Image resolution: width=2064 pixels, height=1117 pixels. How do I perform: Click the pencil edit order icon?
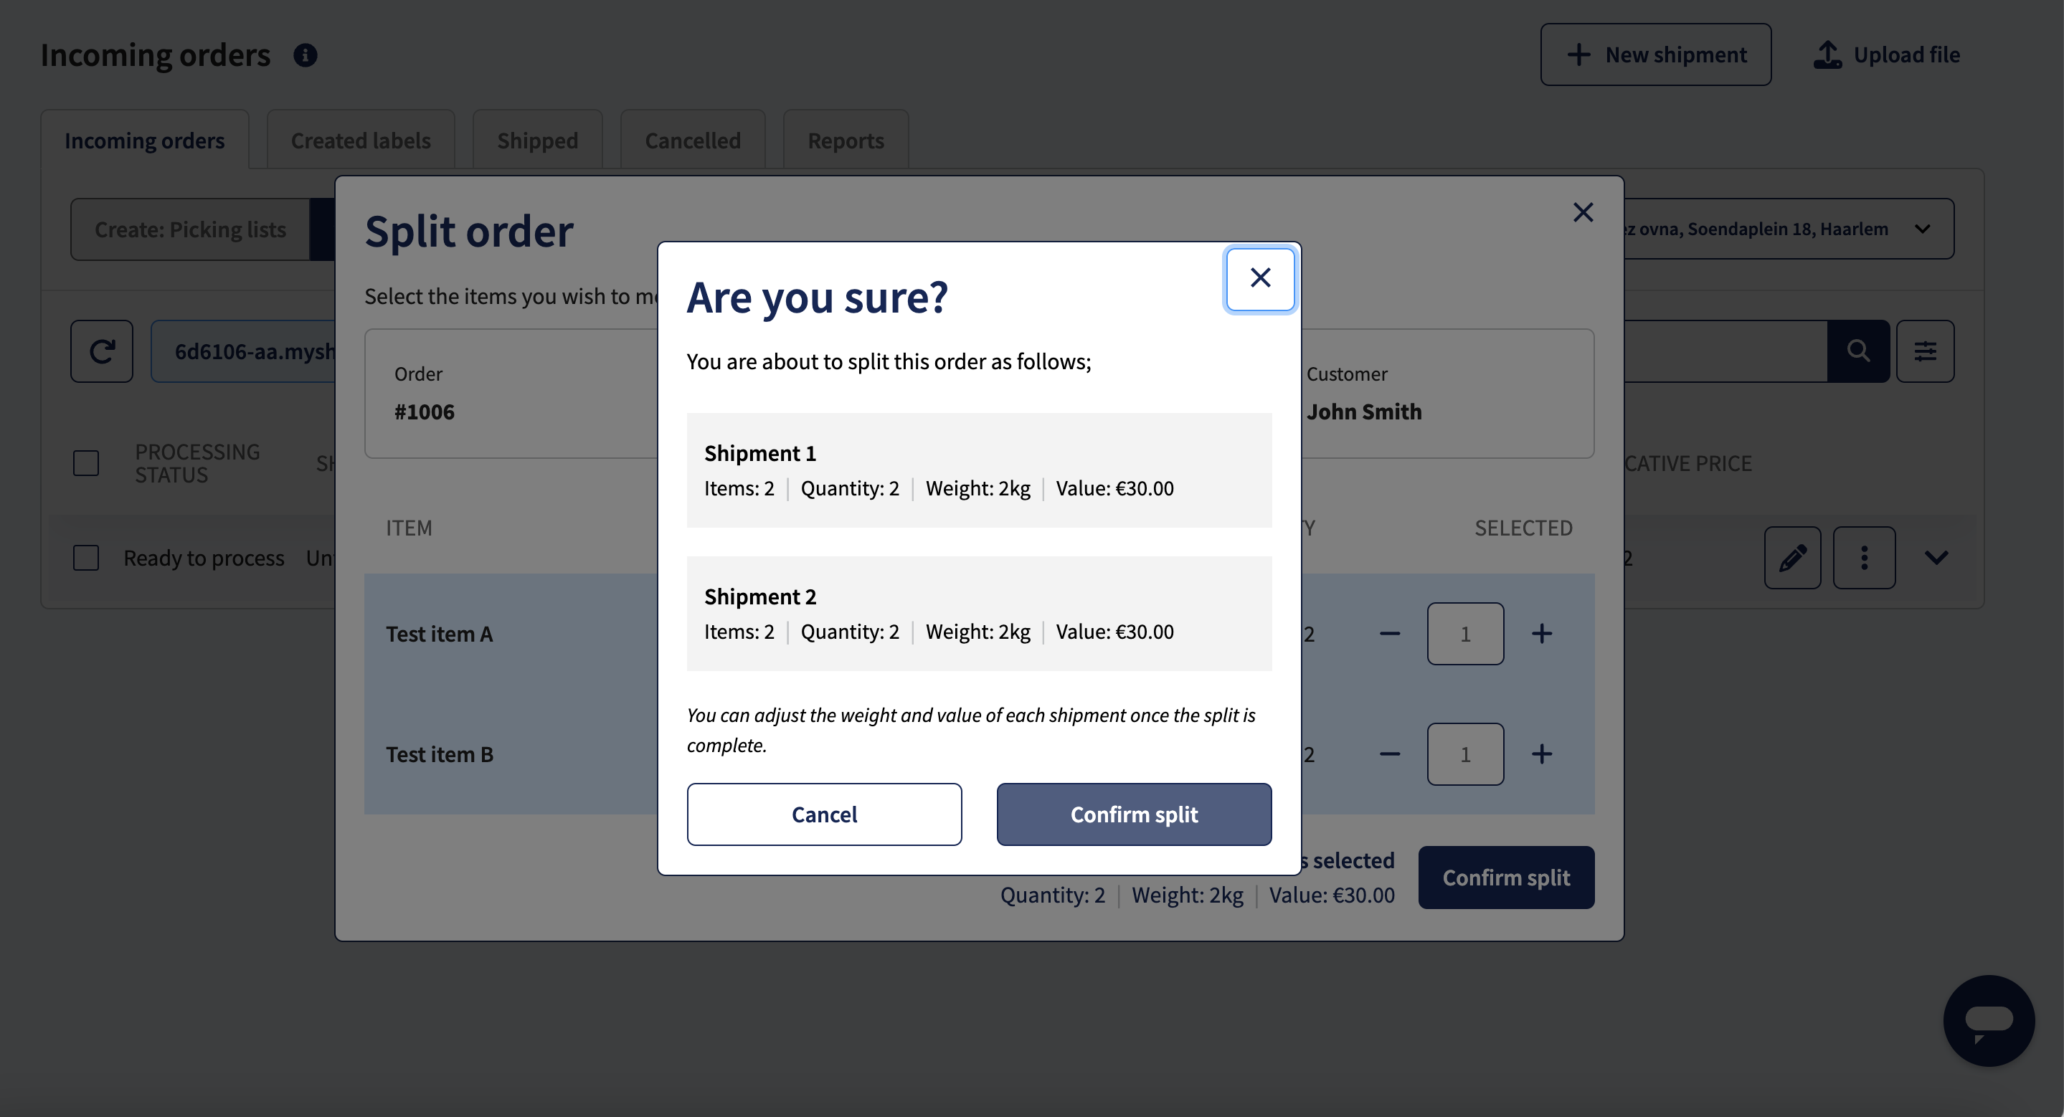(x=1792, y=557)
